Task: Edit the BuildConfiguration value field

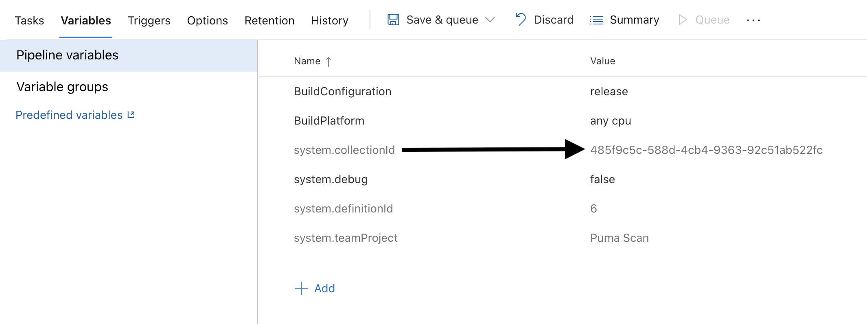Action: 609,92
